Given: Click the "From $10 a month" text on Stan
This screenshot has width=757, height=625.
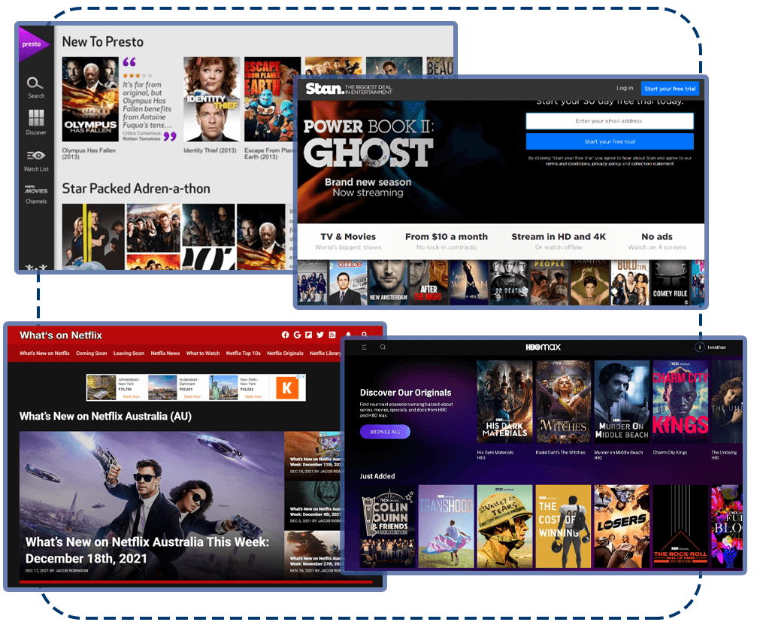Looking at the screenshot, I should [446, 237].
